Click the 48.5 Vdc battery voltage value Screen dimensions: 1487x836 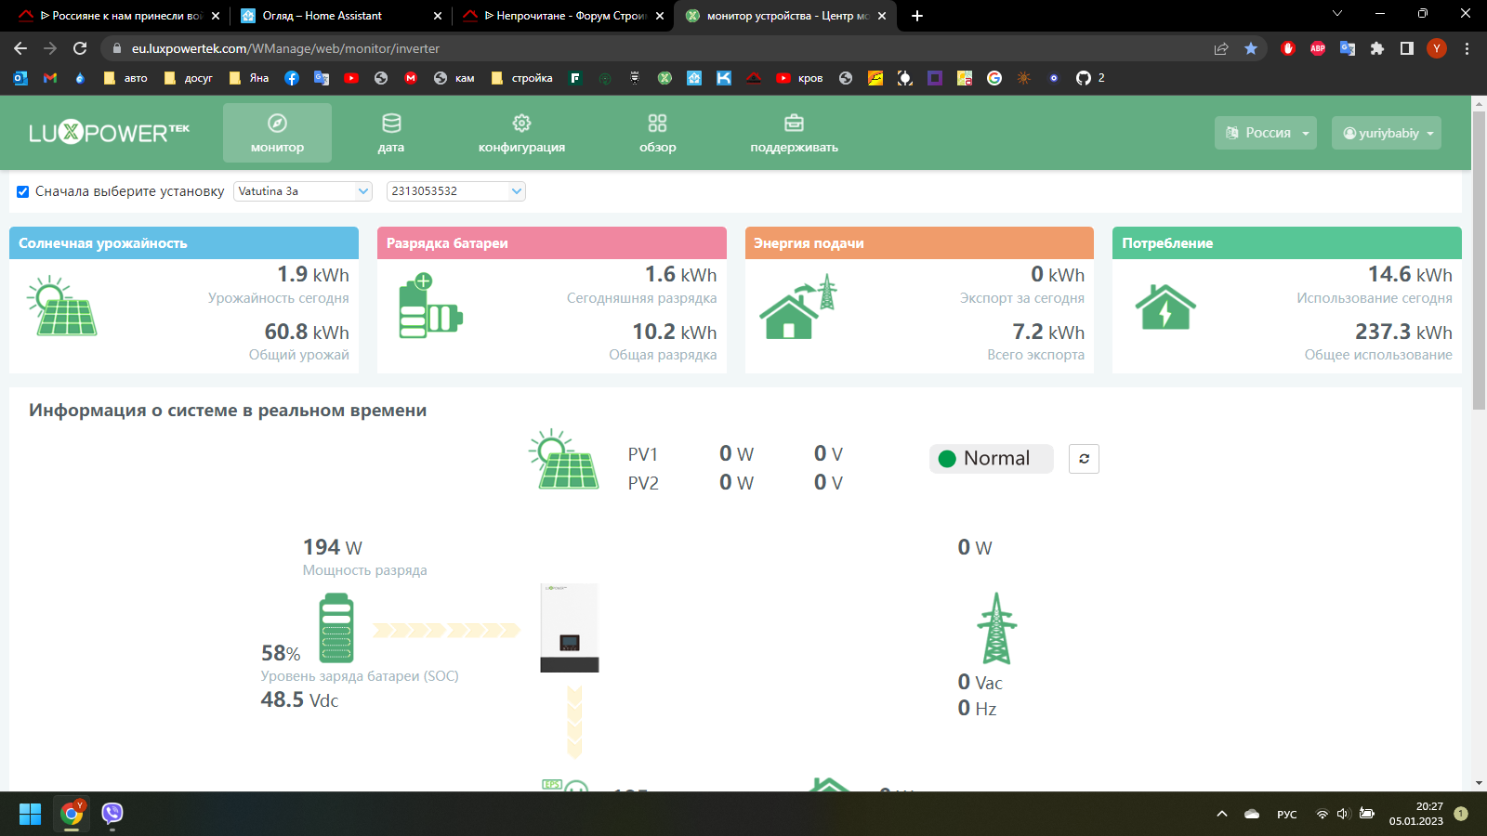(x=299, y=699)
